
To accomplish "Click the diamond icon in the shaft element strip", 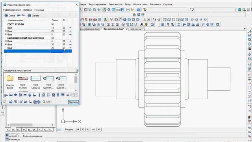I will click(67, 95).
